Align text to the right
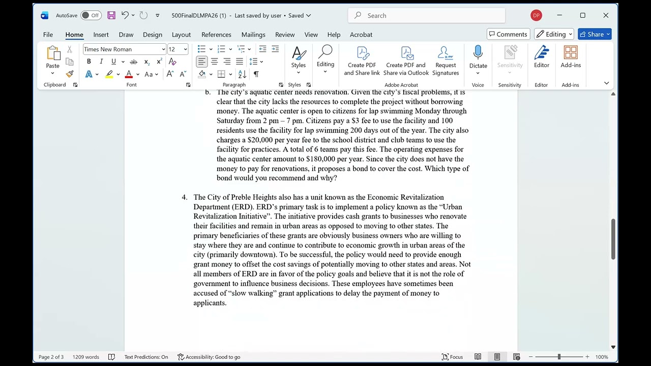This screenshot has height=366, width=651. [x=227, y=62]
